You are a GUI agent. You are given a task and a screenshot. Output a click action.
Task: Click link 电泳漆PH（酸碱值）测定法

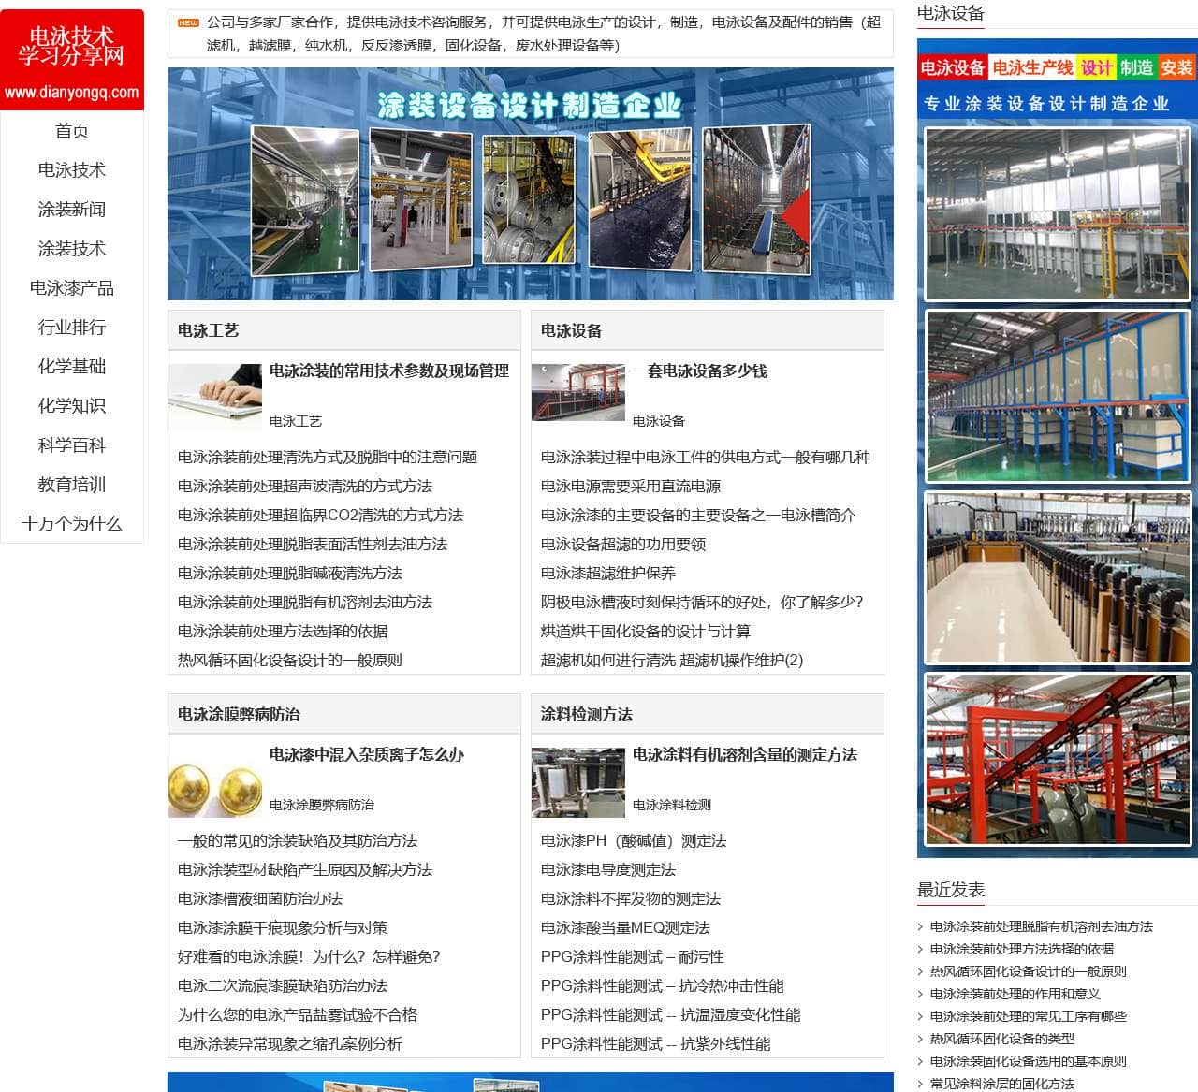[634, 841]
